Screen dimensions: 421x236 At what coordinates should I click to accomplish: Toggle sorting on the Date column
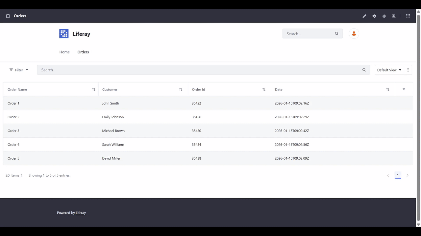click(388, 89)
